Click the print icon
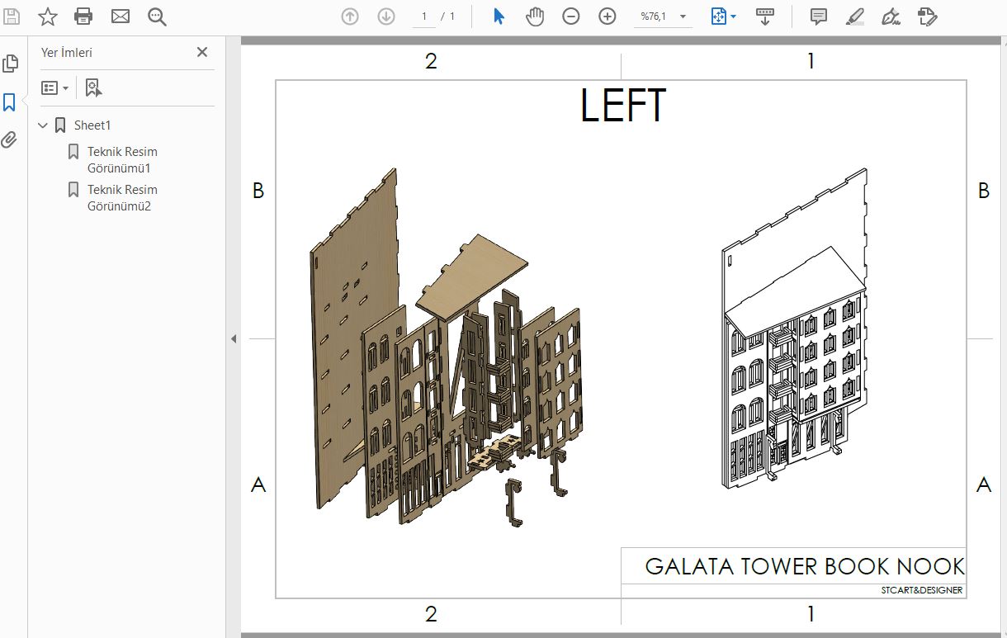This screenshot has width=1007, height=638. tap(83, 17)
